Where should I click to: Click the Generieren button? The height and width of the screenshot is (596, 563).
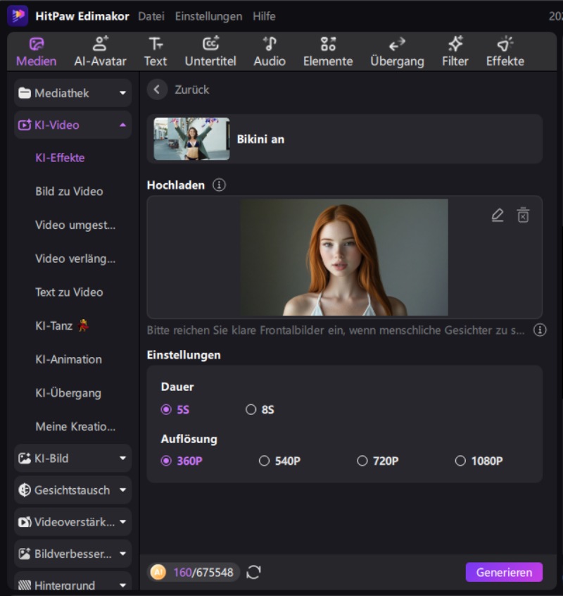tap(503, 572)
